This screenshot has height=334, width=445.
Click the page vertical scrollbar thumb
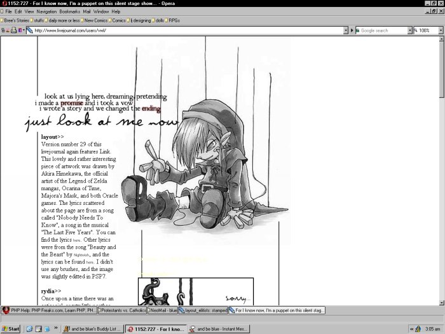tap(442, 69)
